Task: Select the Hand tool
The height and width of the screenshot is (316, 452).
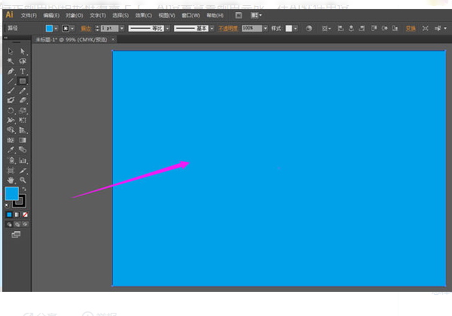Action: (x=11, y=180)
